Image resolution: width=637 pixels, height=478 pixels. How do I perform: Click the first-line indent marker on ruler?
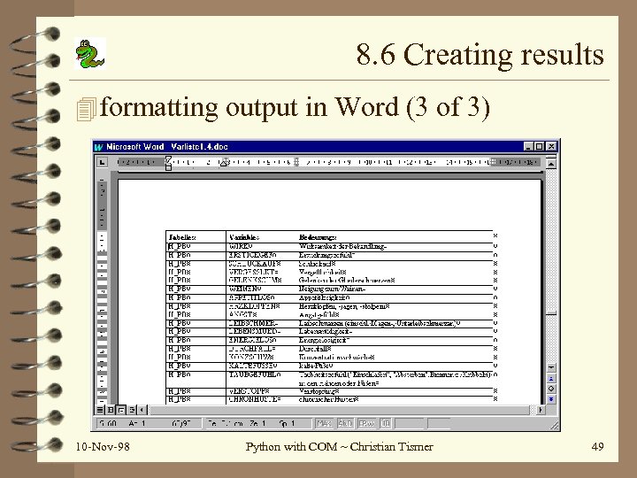tap(168, 159)
